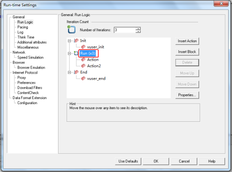The width and height of the screenshot is (232, 172).
Task: Collapse the End tree node
Action: (69, 73)
